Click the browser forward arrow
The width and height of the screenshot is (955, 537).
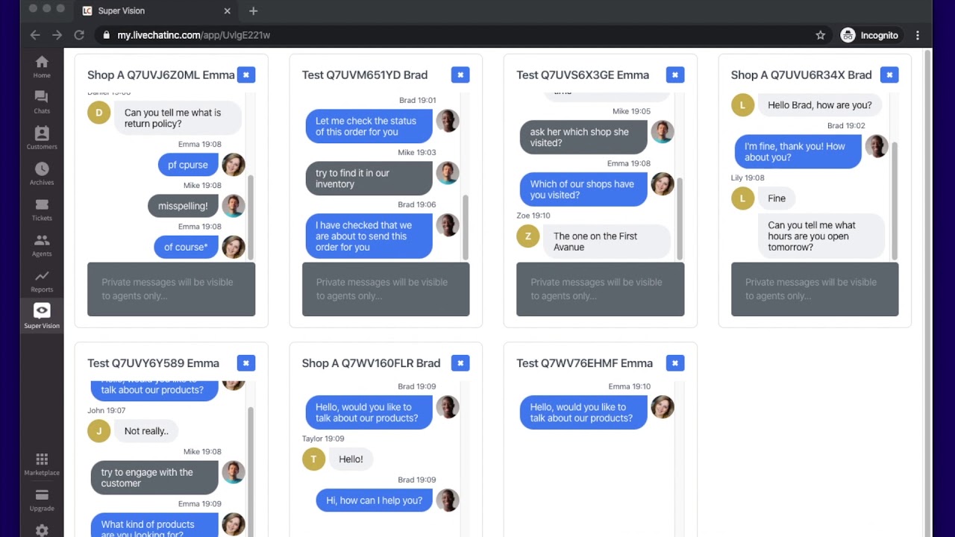pos(57,35)
